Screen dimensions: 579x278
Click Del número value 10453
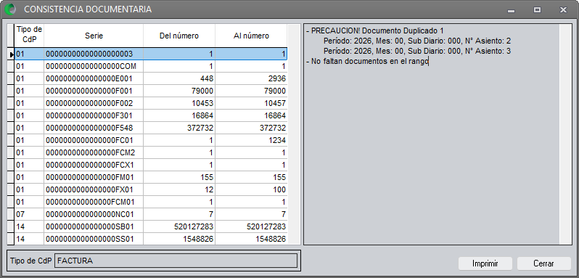(179, 103)
